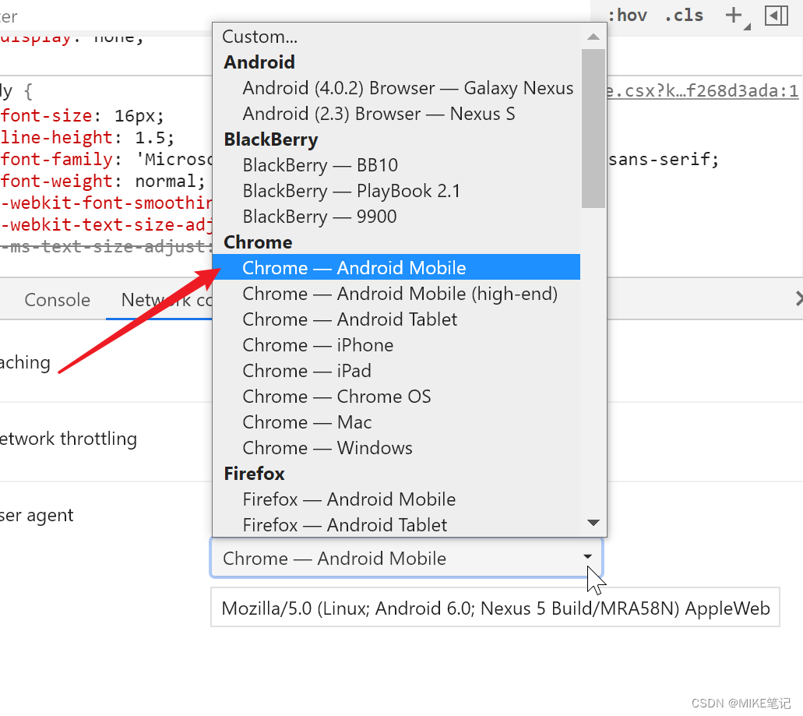This screenshot has height=716, width=803.
Task: Select BlackBerry — BB10 option
Action: (396, 165)
